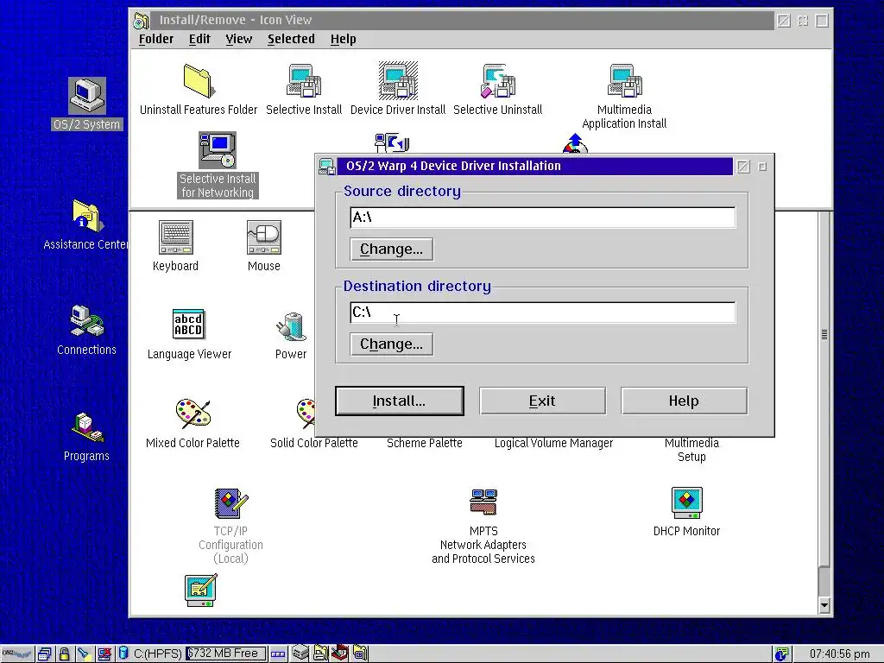Image resolution: width=884 pixels, height=663 pixels.
Task: Open the Edit menu
Action: [199, 39]
